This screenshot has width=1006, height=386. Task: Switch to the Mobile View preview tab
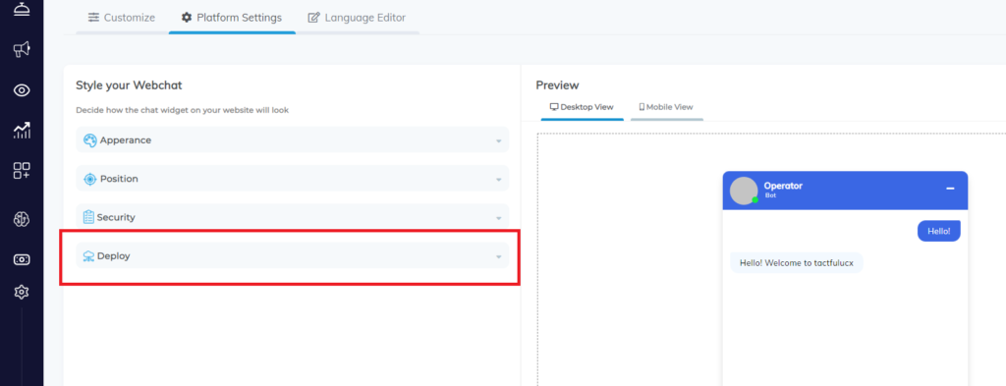(667, 107)
